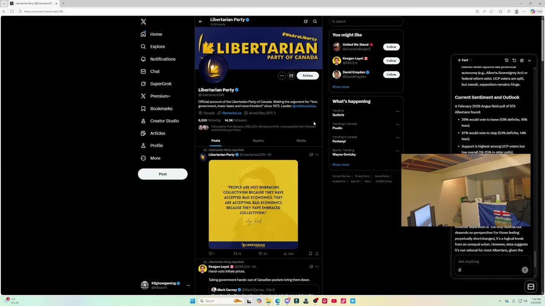
Task: Click the @voteboudreau leader link
Action: [304, 106]
